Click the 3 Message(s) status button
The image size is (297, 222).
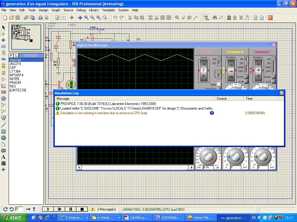tap(103, 209)
